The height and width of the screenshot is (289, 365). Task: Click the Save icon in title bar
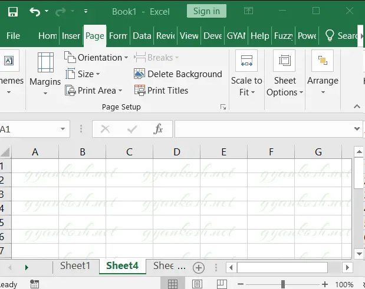(13, 12)
